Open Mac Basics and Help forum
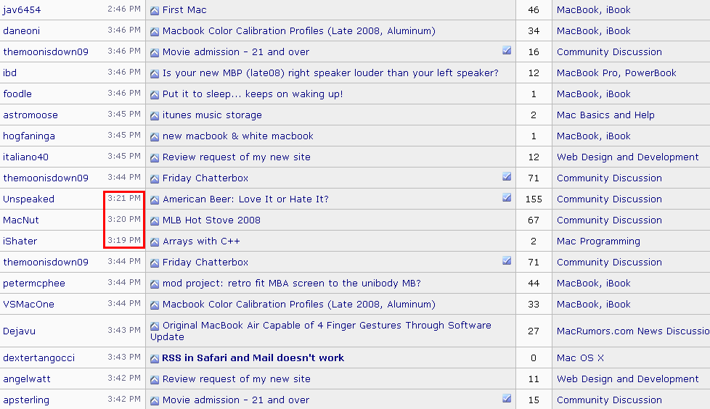This screenshot has width=710, height=409. (605, 115)
